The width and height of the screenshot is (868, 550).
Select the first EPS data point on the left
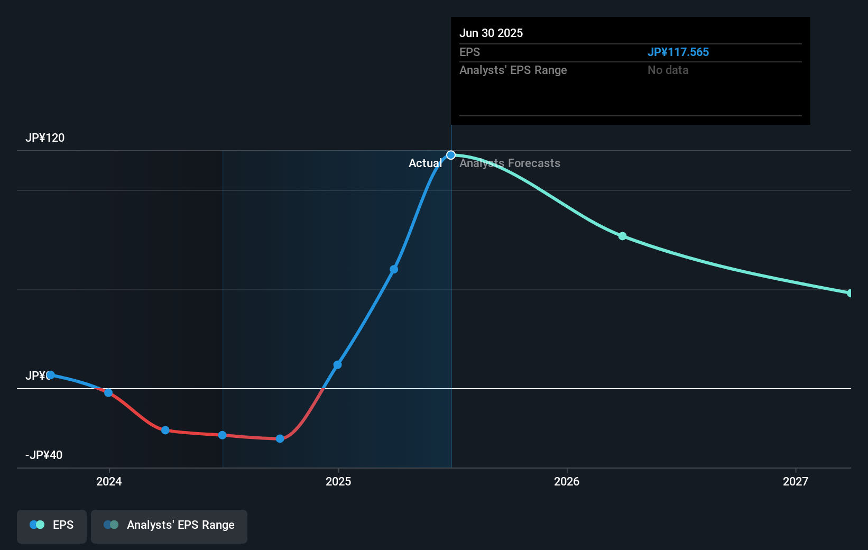click(50, 375)
